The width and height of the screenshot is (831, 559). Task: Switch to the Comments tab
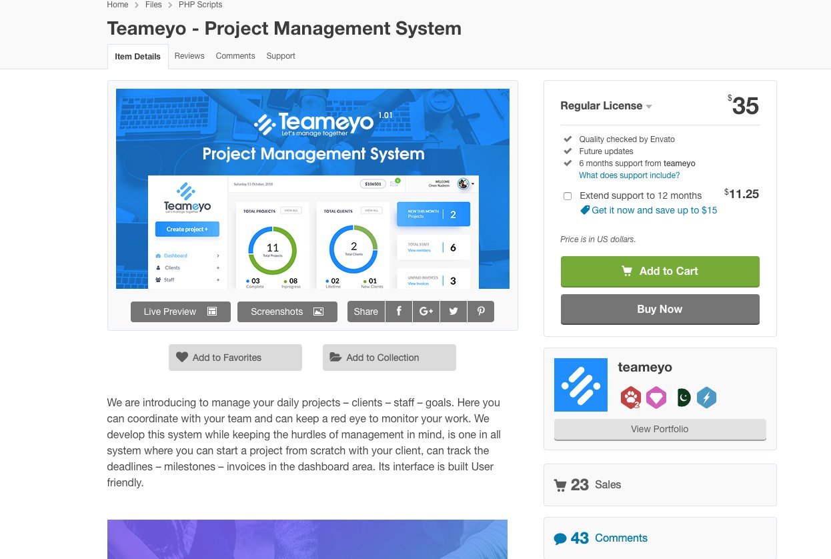235,56
